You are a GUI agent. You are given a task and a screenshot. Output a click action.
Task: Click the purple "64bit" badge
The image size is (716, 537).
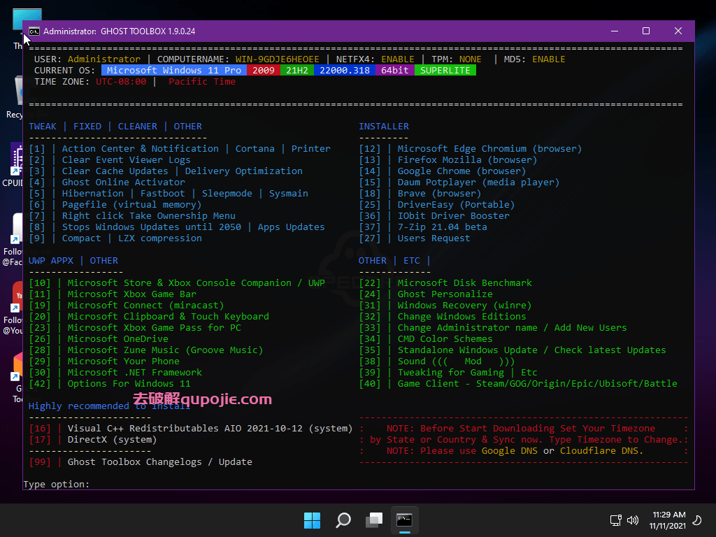[395, 71]
